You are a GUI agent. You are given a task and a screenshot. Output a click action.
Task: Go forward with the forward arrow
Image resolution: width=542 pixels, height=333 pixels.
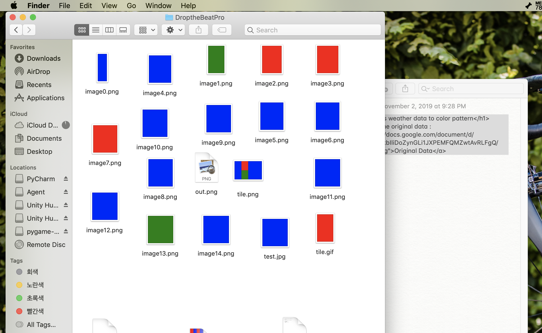[x=29, y=30]
